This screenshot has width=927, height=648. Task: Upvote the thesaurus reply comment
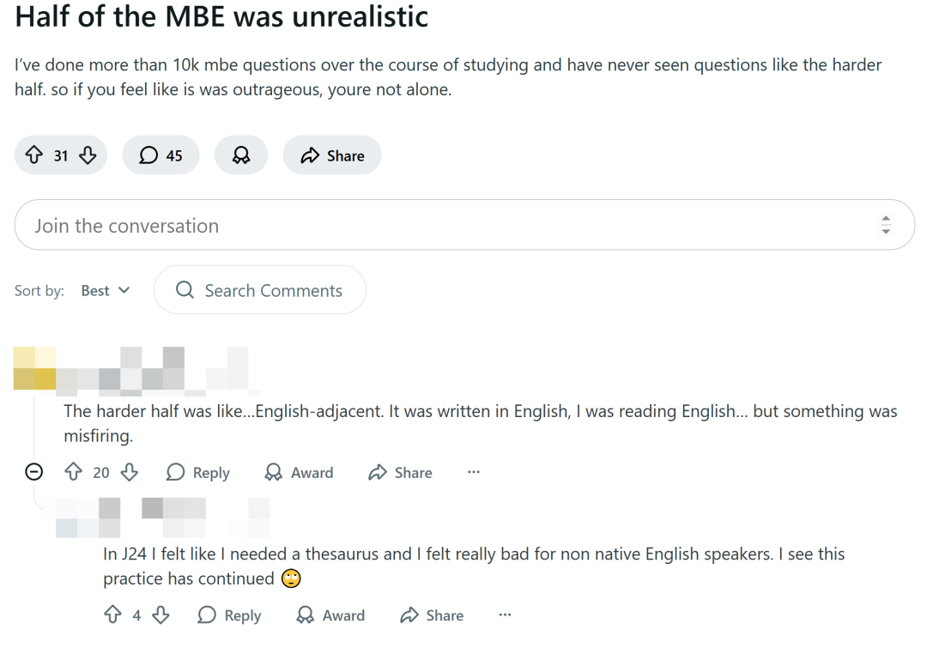click(x=112, y=615)
